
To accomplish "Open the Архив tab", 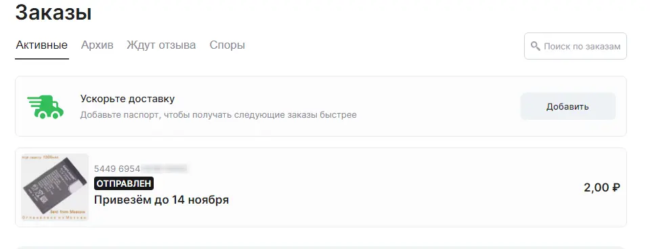I will tap(97, 45).
